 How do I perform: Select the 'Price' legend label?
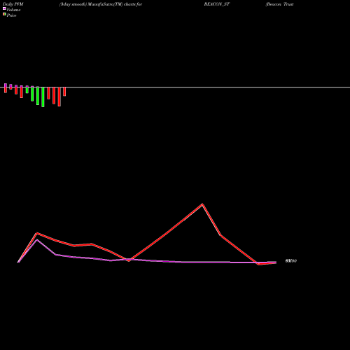coord(11,15)
